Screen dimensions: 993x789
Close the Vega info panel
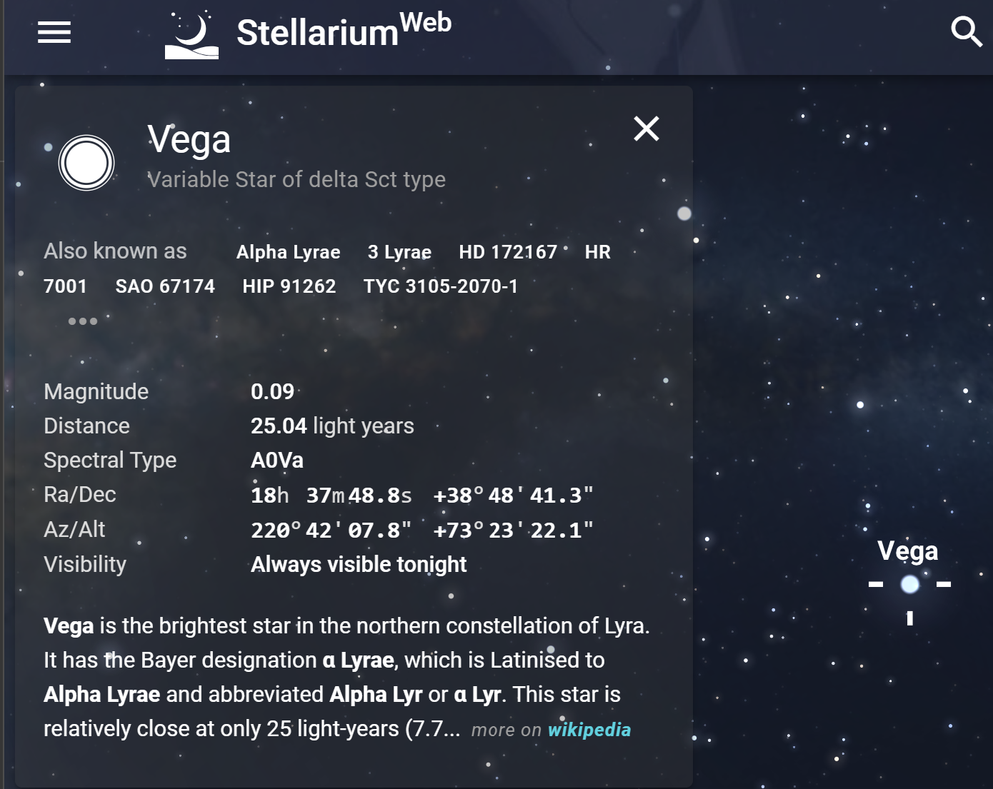click(x=647, y=129)
